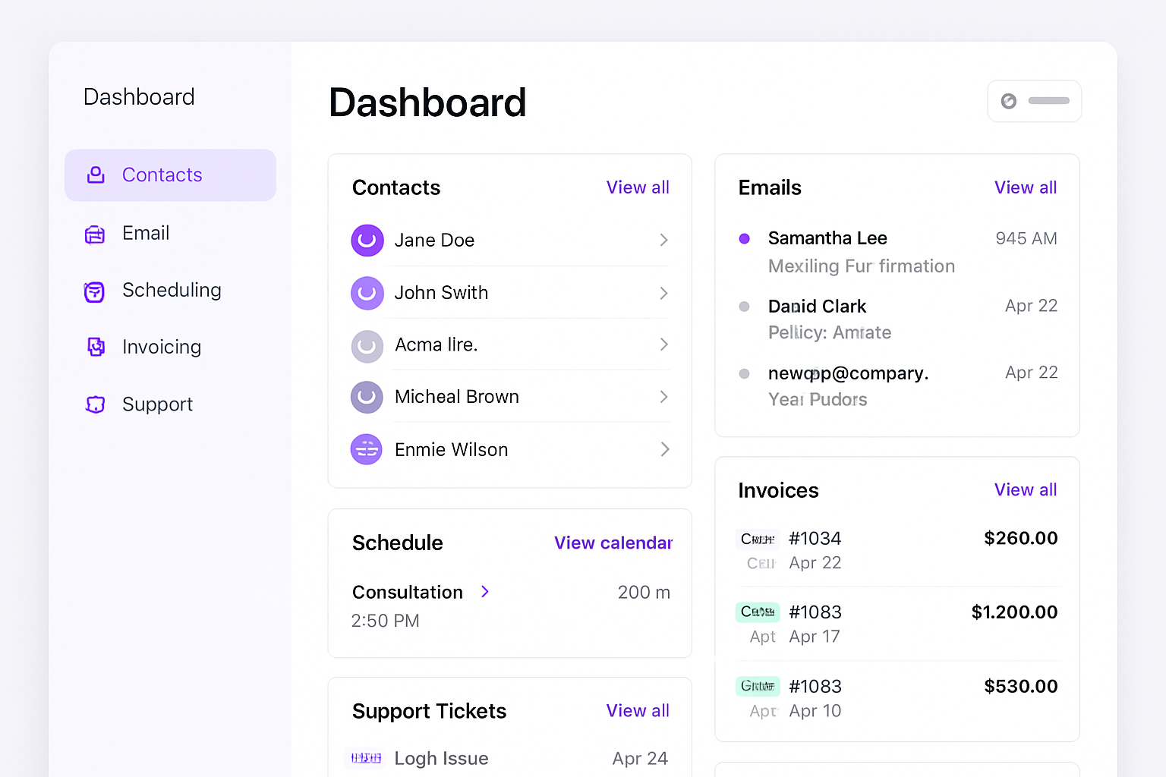Select the Scheduling sidebar icon

click(94, 292)
